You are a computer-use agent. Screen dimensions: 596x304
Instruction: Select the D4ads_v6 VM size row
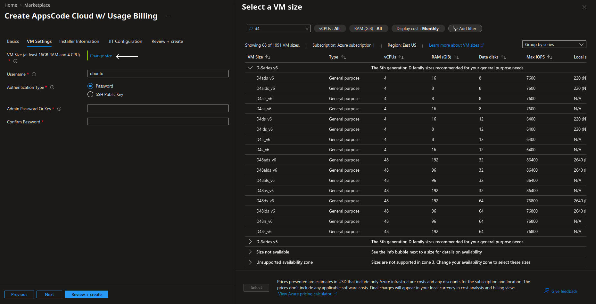(265, 78)
